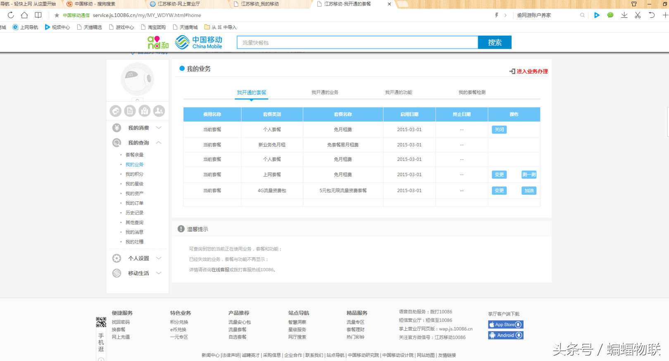Open the 我的业务 sidebar item
This screenshot has width=669, height=361.
tap(134, 165)
